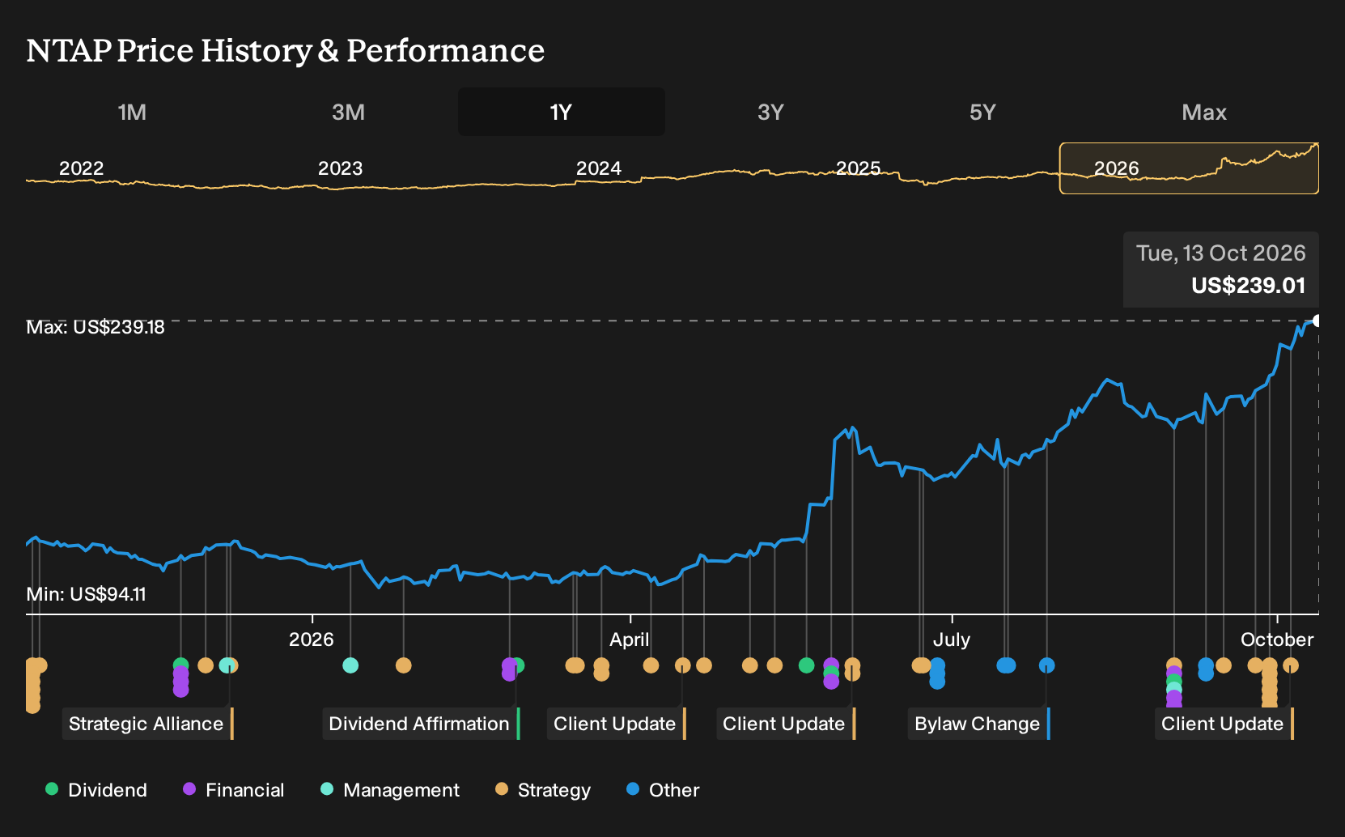Screen dimensions: 1345x837
Task: Click the top blue event dot under July
Action: tap(937, 665)
